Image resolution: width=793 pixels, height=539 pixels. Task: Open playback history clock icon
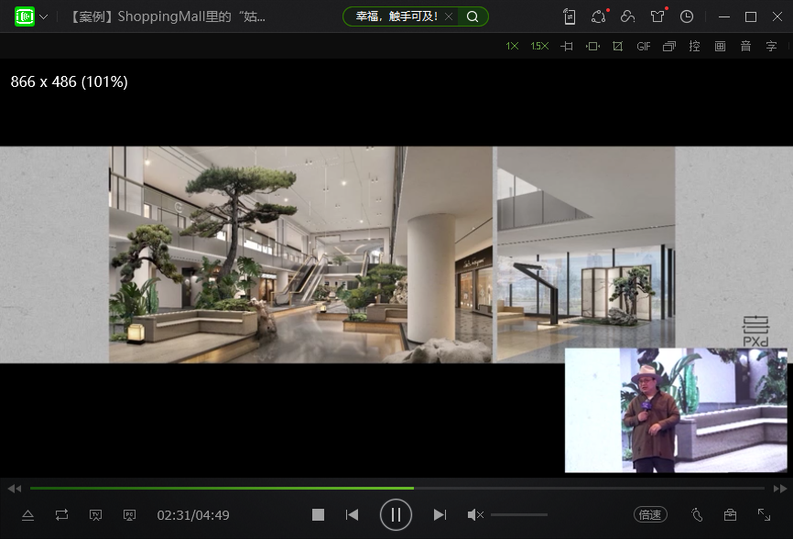pyautogui.click(x=686, y=16)
